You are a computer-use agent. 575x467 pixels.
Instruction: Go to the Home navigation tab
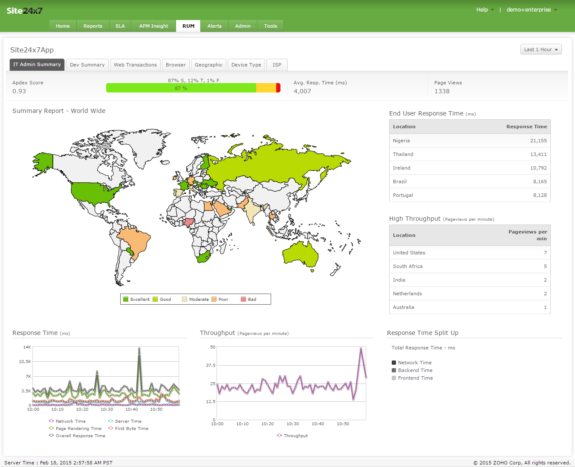(63, 26)
